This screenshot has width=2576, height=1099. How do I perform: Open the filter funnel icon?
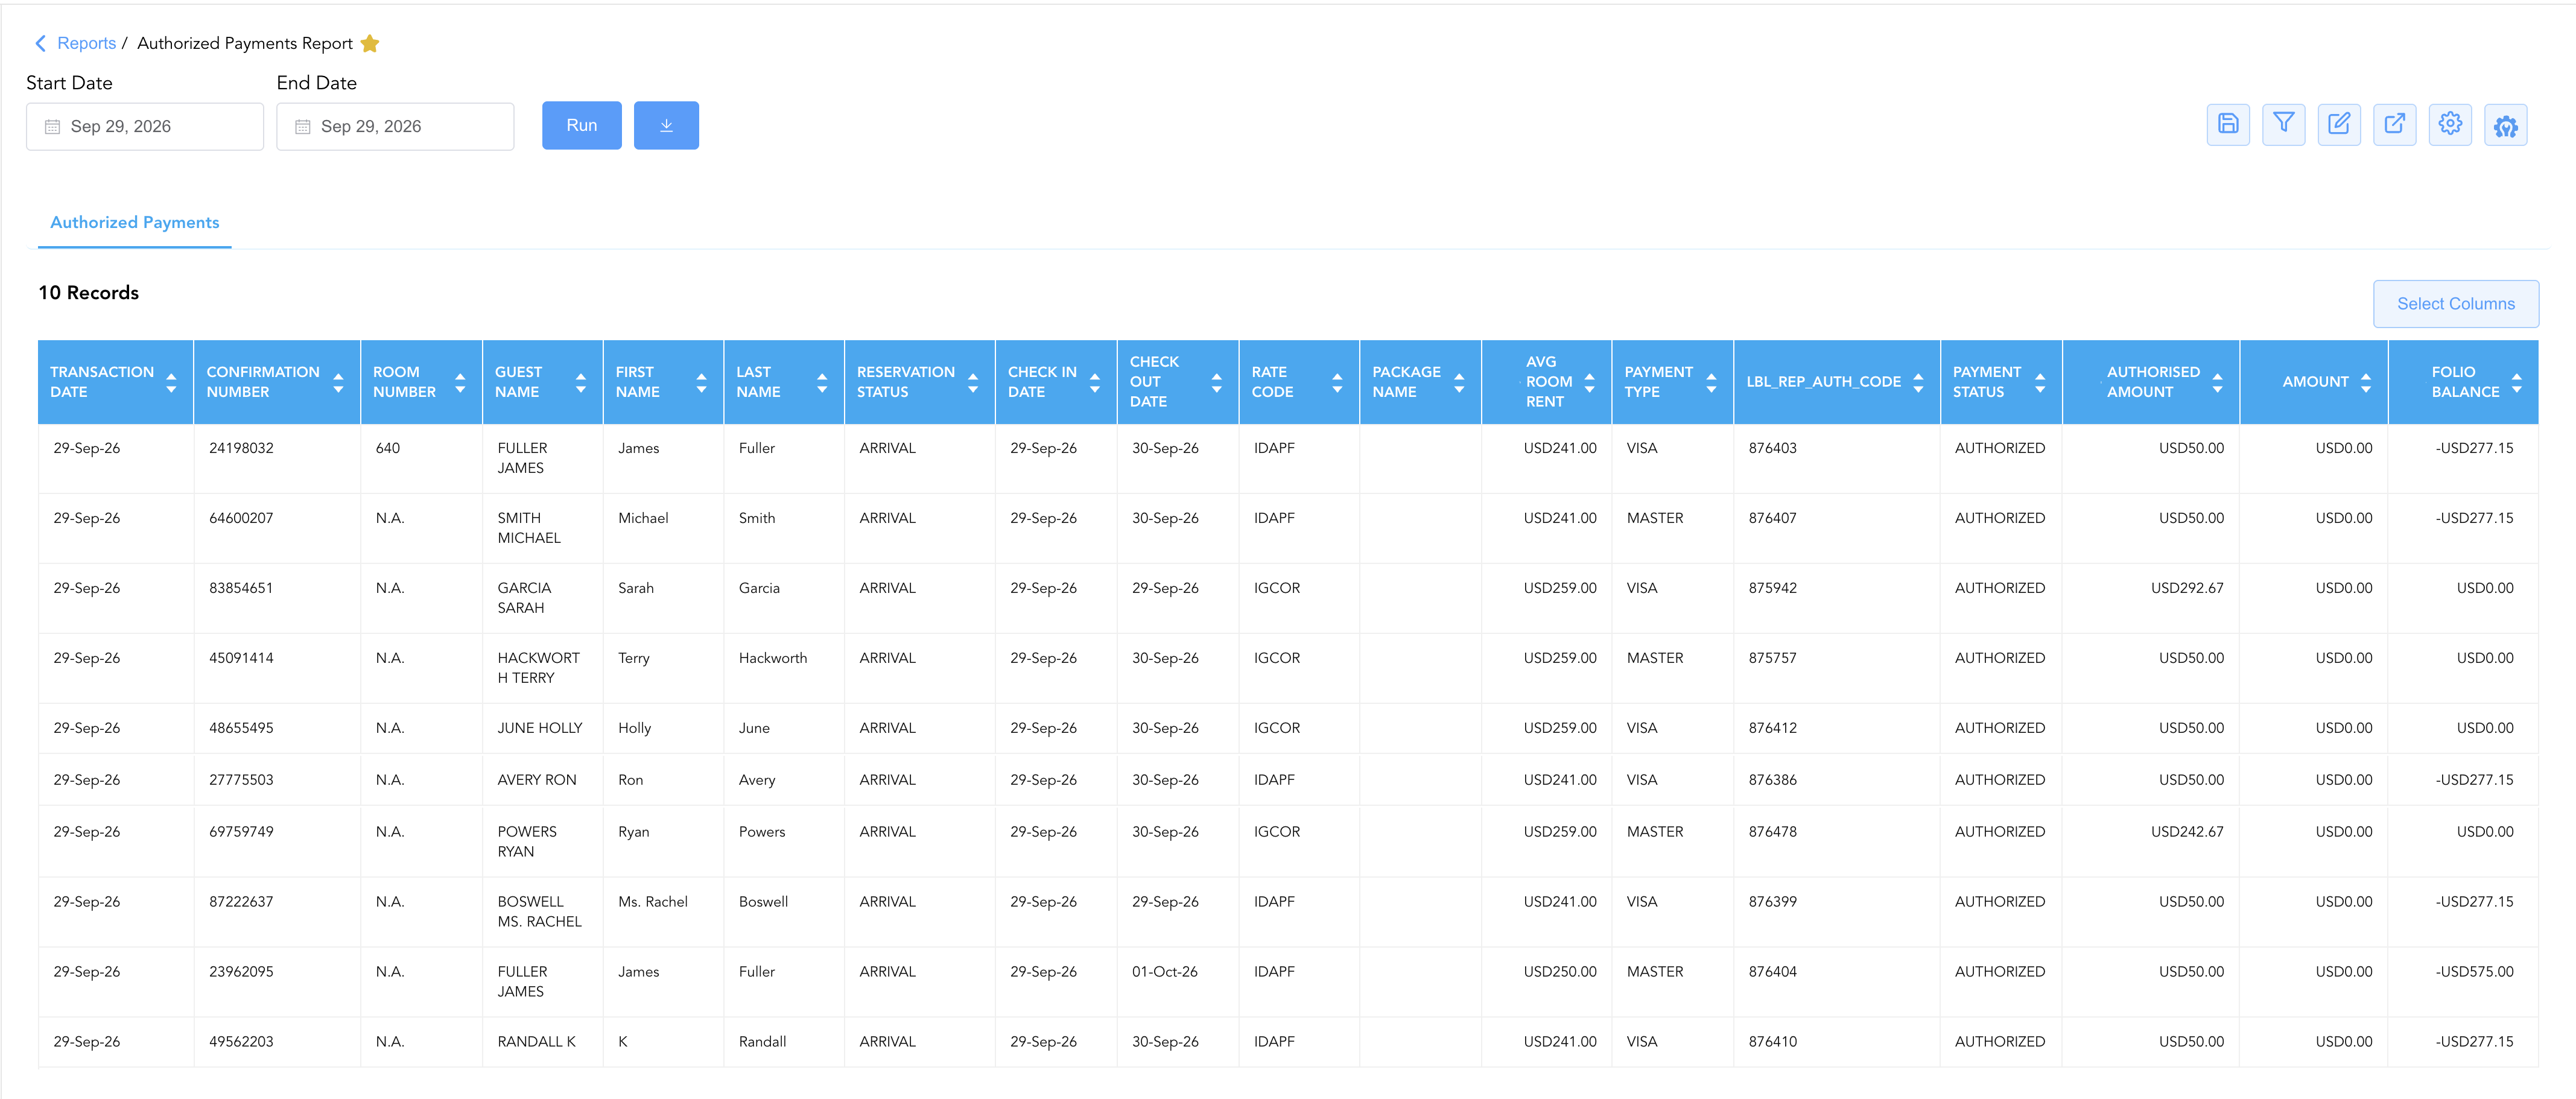(2283, 125)
